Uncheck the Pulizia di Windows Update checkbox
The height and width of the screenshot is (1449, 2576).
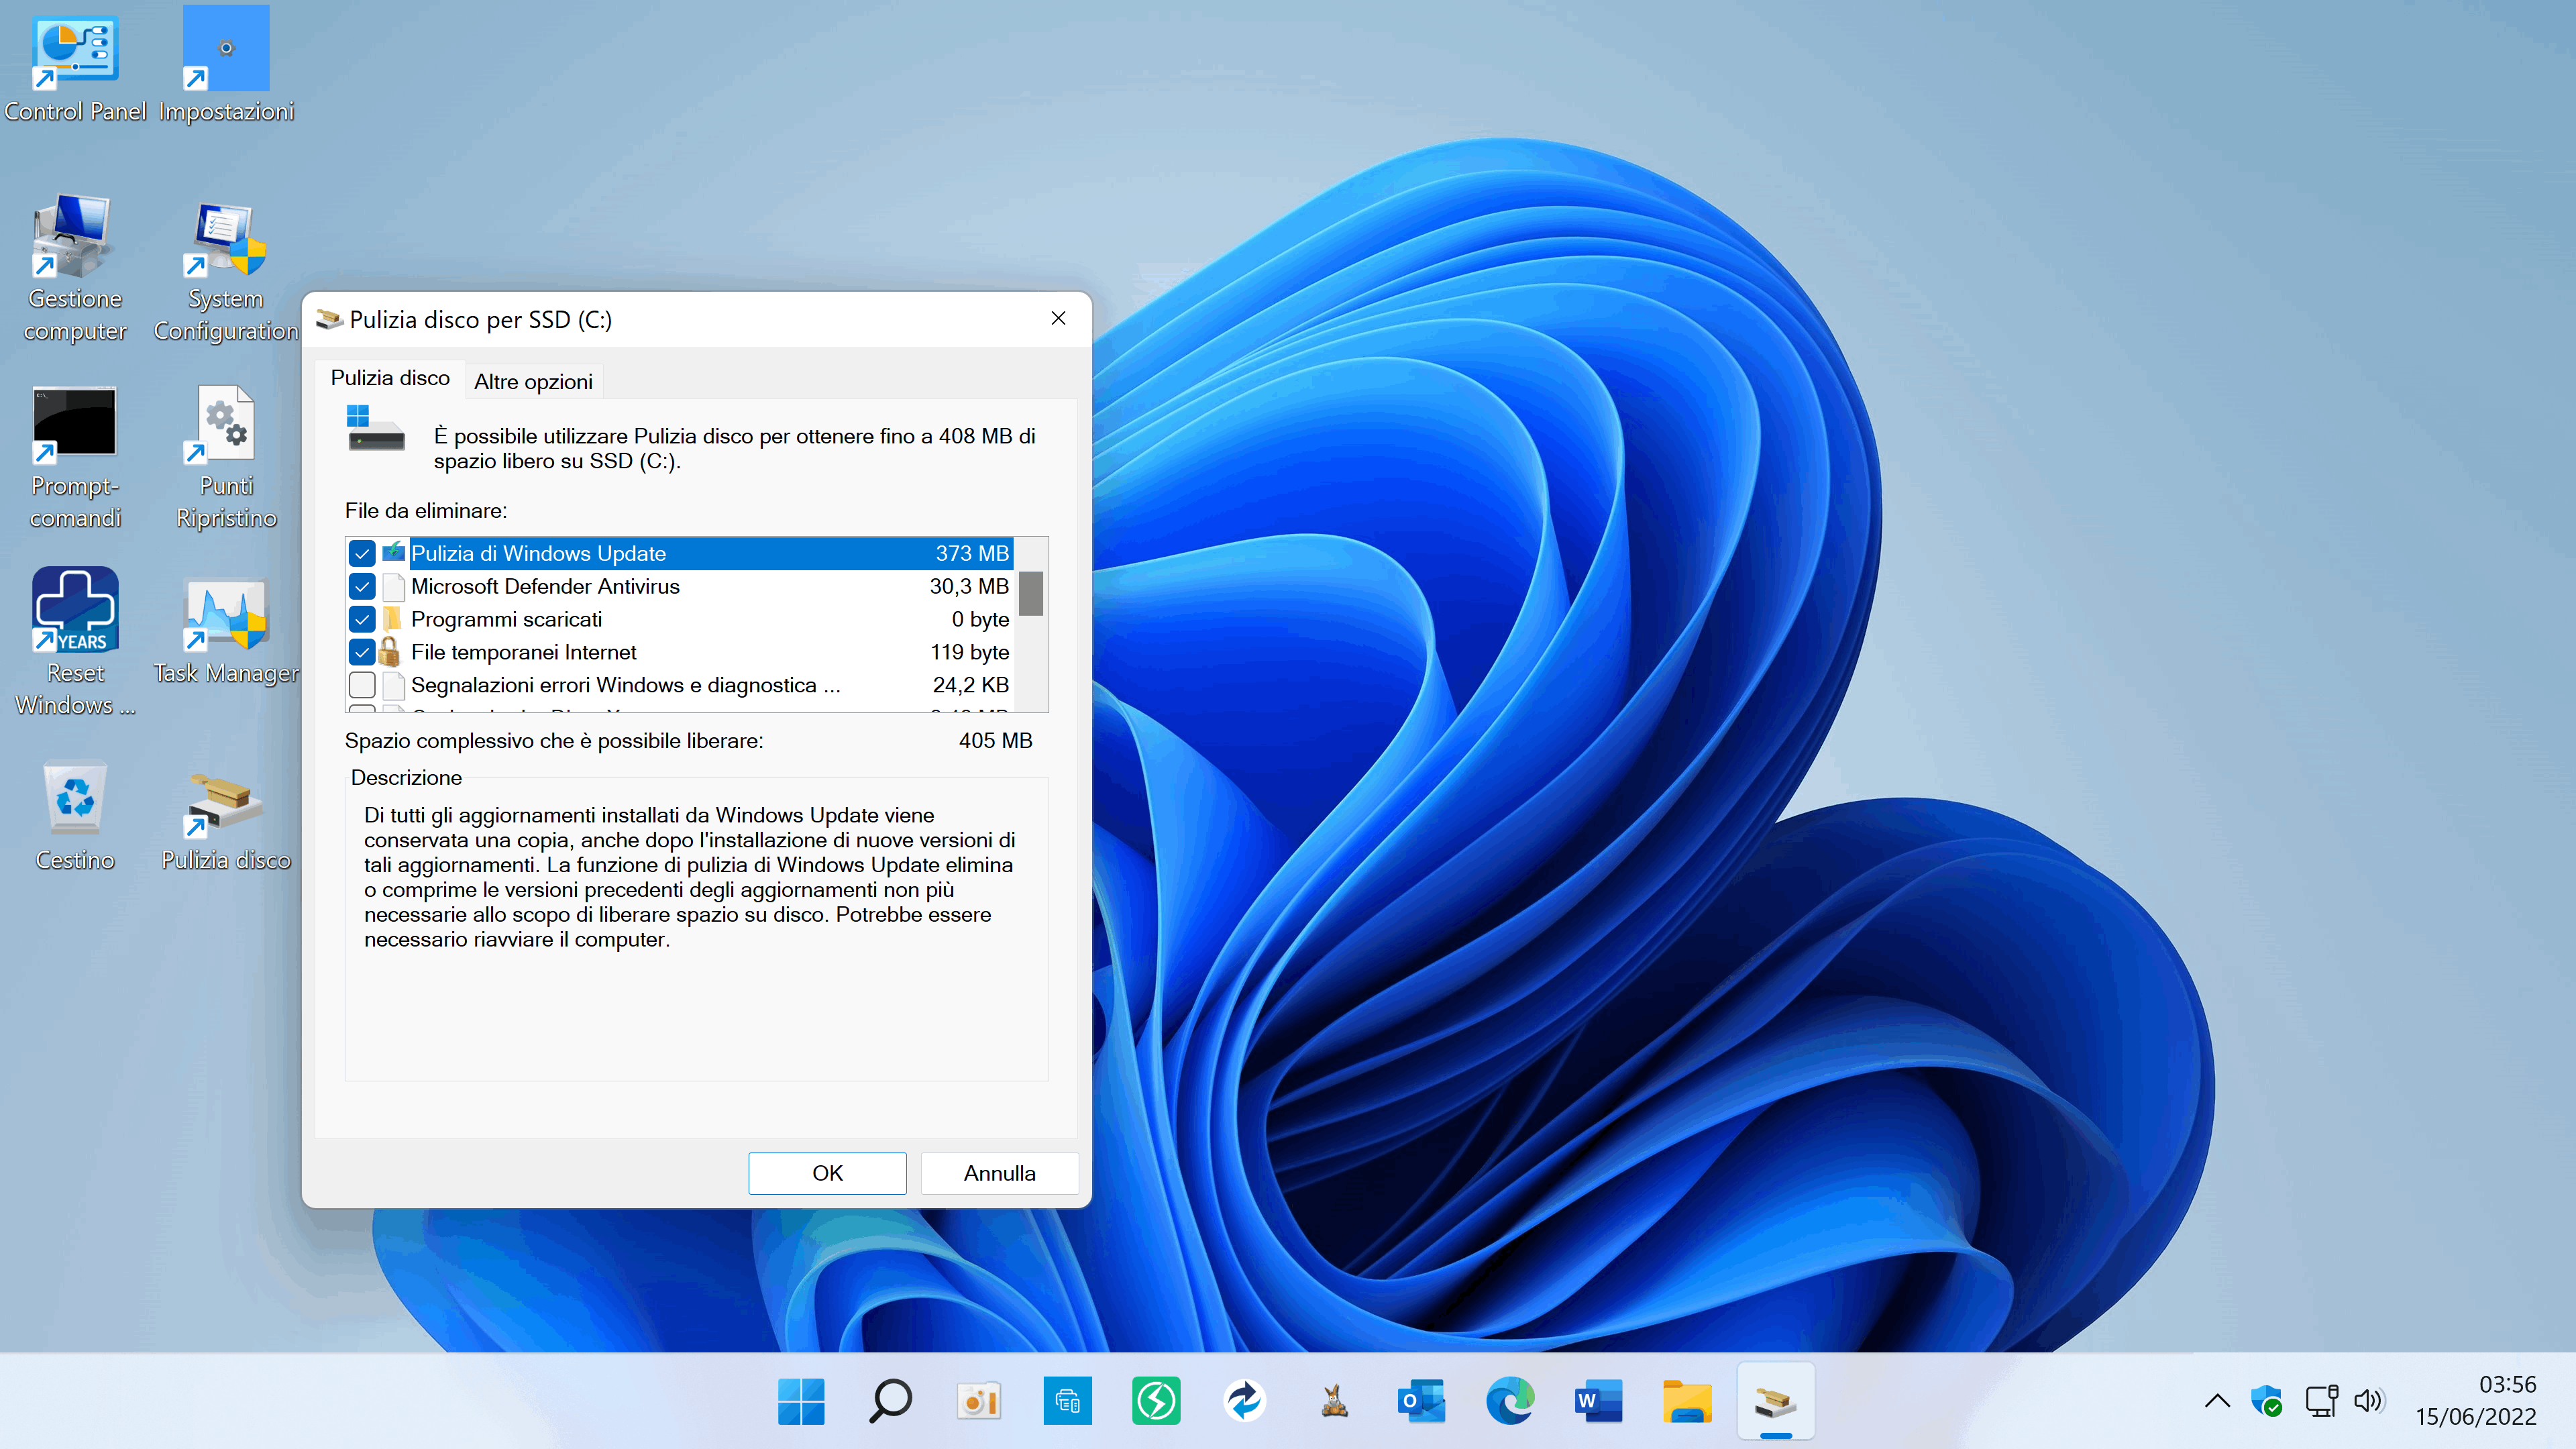pos(362,553)
